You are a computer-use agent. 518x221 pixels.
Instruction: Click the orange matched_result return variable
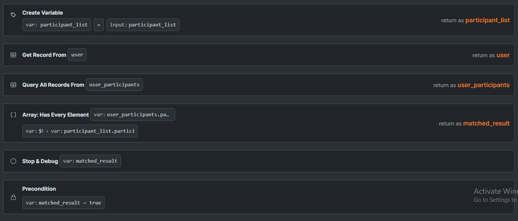click(x=486, y=124)
